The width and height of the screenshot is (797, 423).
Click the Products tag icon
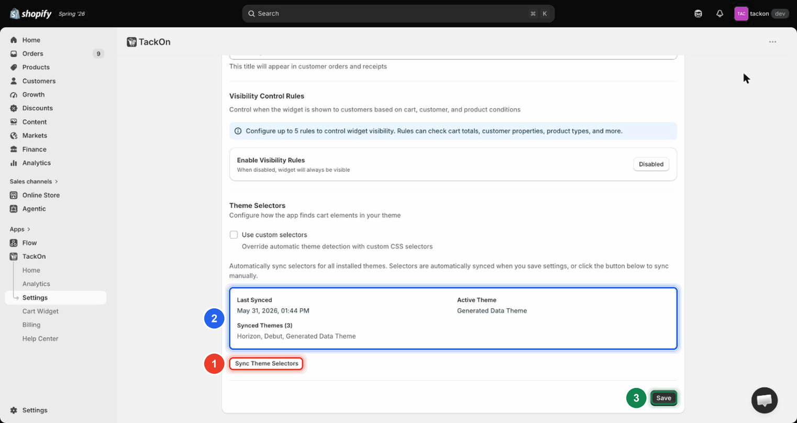[14, 67]
